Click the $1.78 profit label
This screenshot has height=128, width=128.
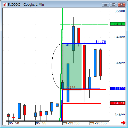(x=101, y=42)
